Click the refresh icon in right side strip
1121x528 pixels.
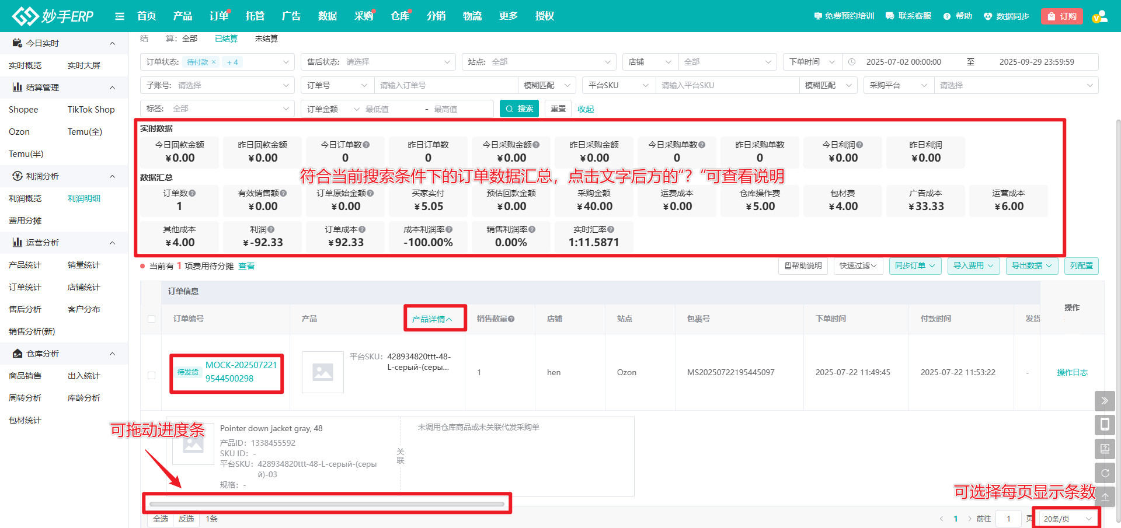coord(1105,473)
